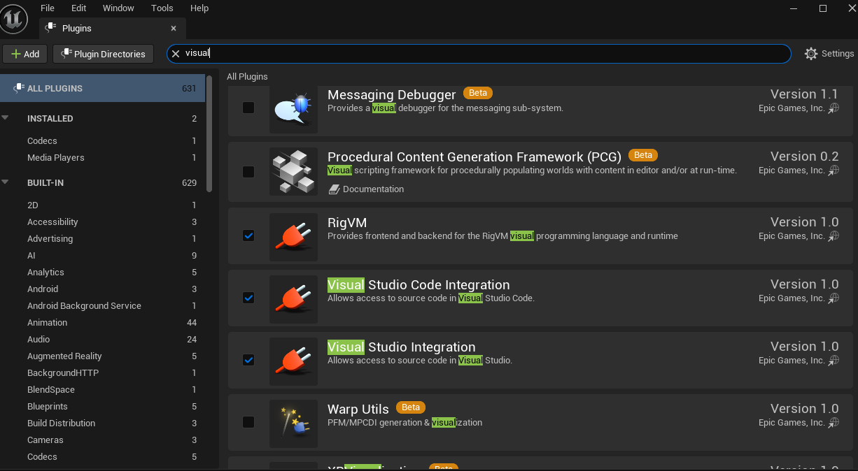Select the BackgroundHTTP category
The width and height of the screenshot is (858, 471).
(103, 373)
